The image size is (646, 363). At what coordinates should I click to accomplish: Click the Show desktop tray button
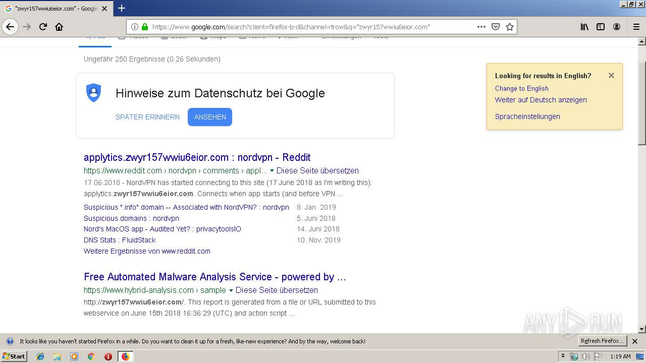pyautogui.click(x=640, y=356)
